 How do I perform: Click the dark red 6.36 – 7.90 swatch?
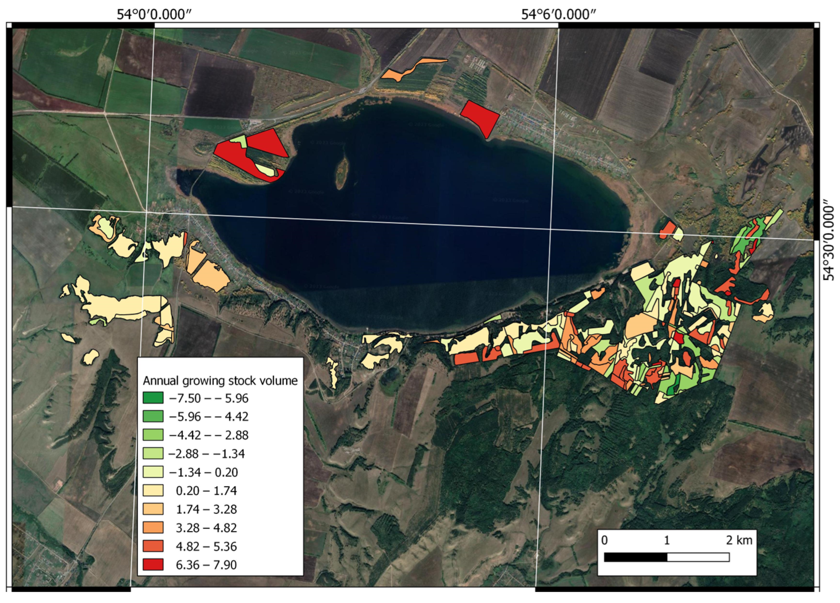(x=153, y=564)
